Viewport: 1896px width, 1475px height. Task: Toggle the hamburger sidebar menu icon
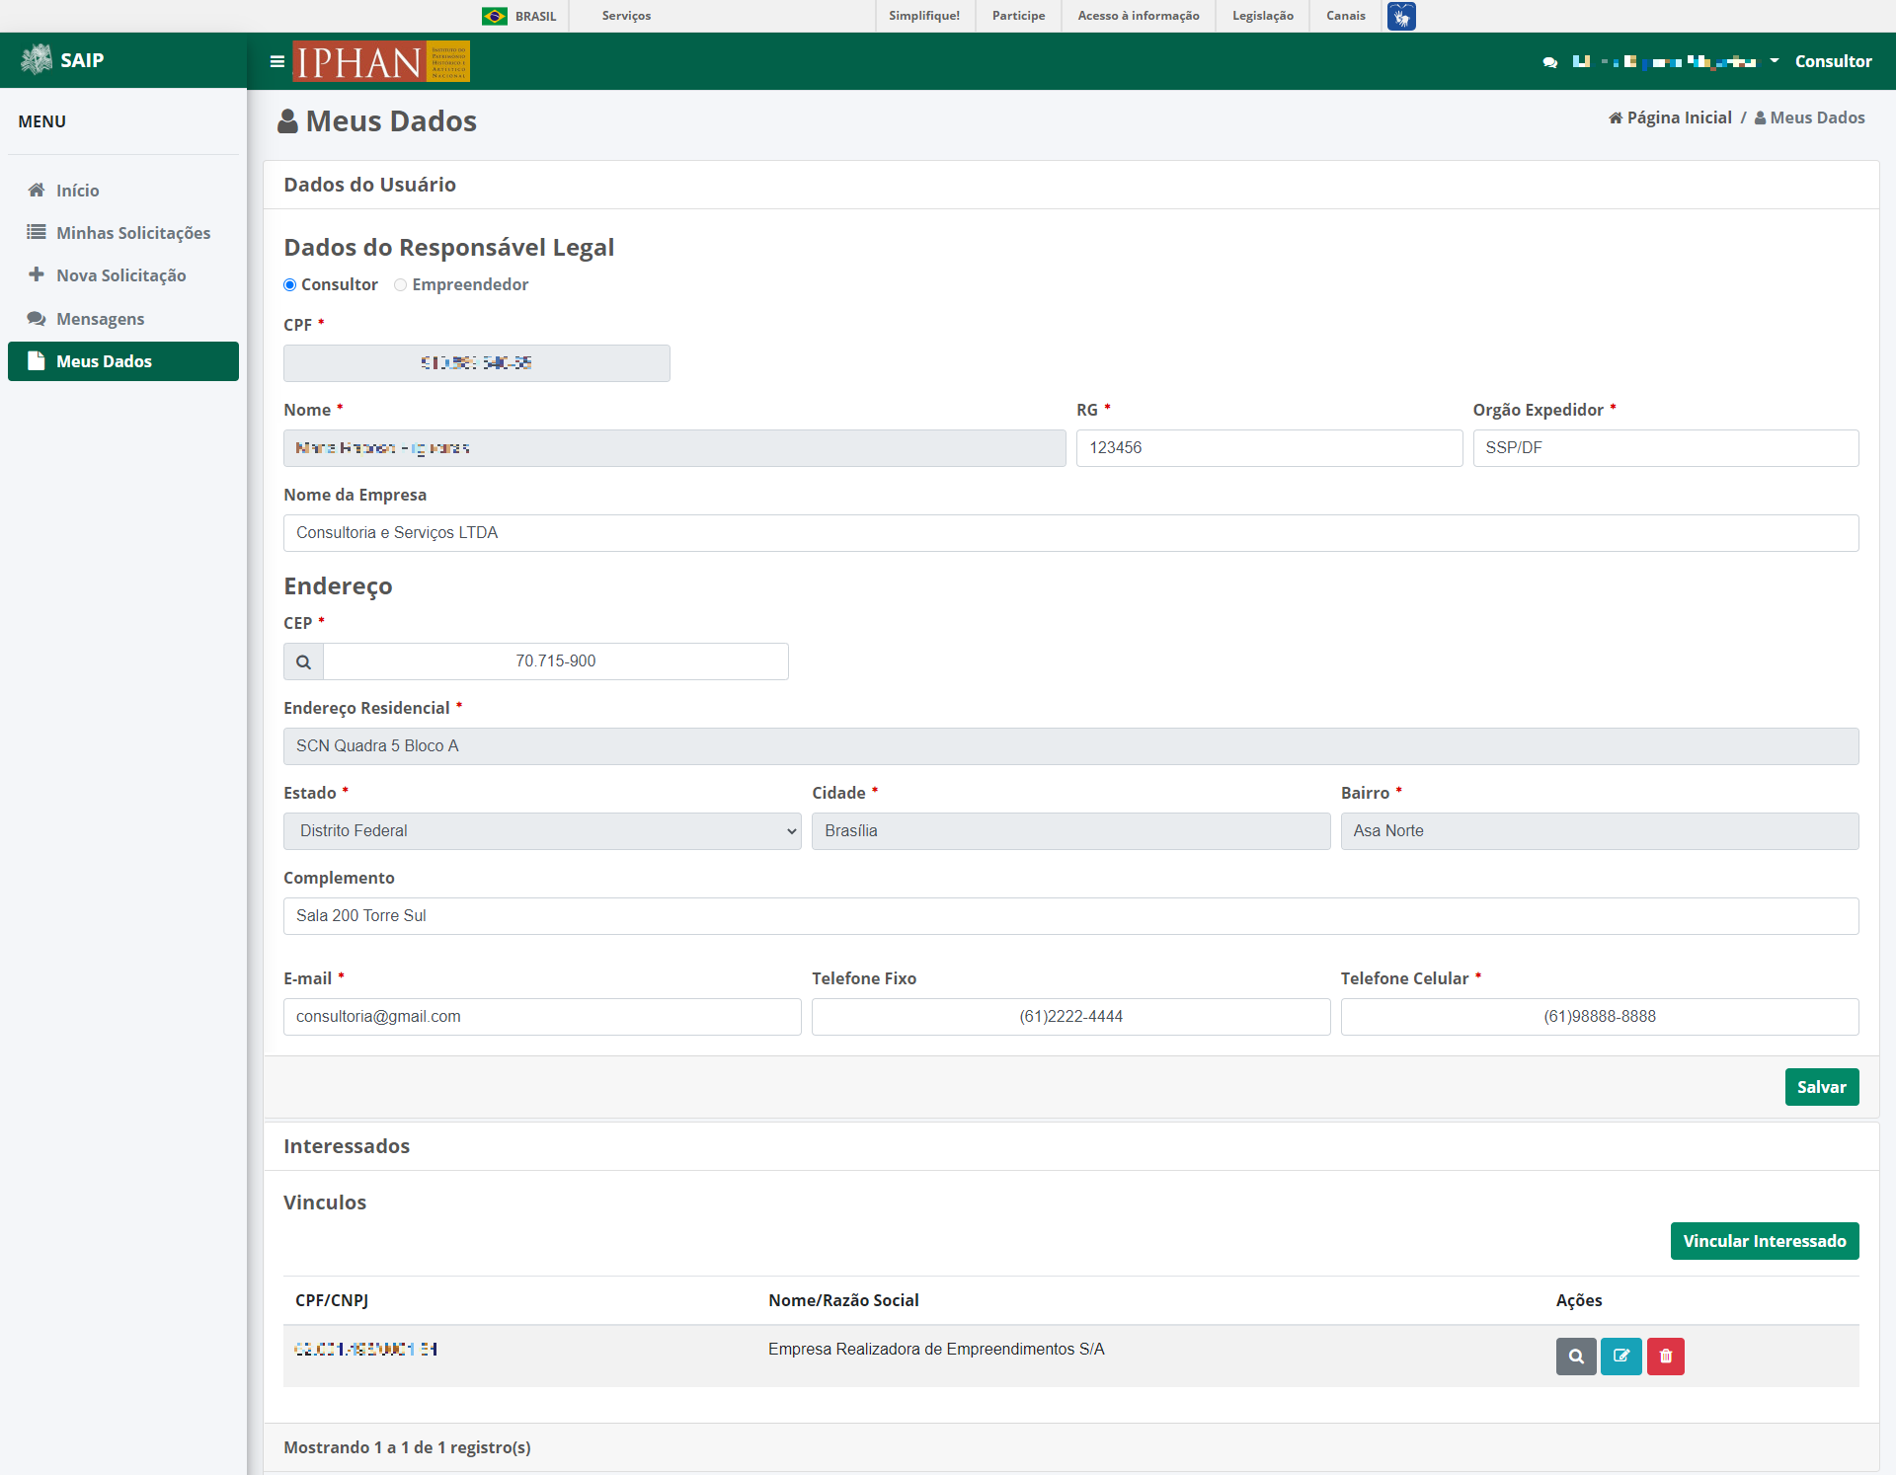coord(277,61)
